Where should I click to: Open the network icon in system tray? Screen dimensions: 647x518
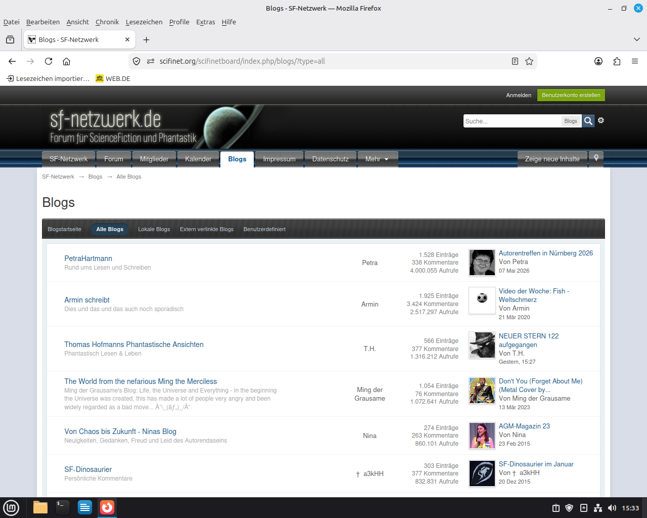pyautogui.click(x=598, y=508)
